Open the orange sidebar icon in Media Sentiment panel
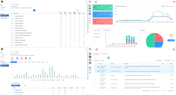The width and height of the screenshot is (176, 95). (x=90, y=11)
